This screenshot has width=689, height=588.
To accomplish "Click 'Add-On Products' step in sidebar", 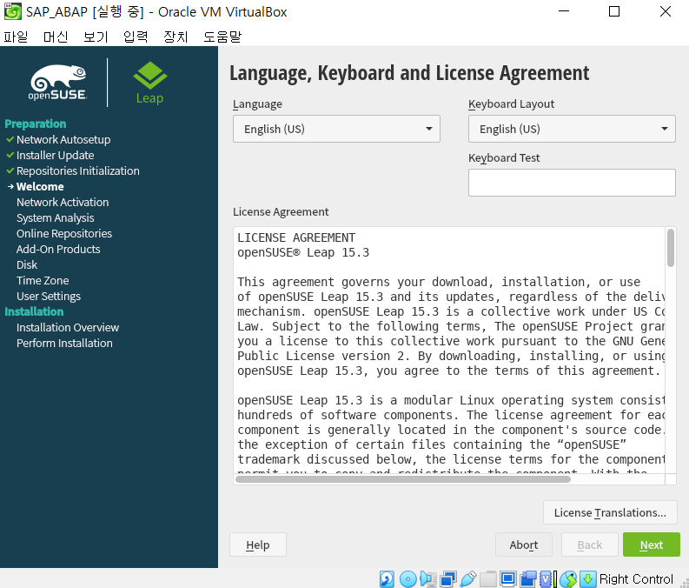I will (x=58, y=249).
